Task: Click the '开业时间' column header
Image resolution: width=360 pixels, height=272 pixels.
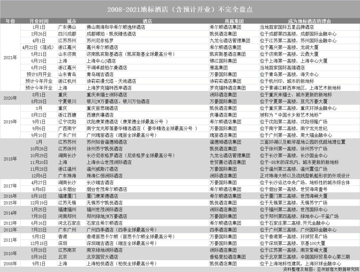Action: pos(39,21)
